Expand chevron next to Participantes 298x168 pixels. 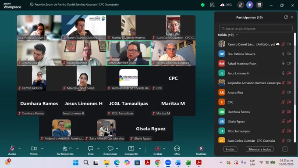coord(78,148)
